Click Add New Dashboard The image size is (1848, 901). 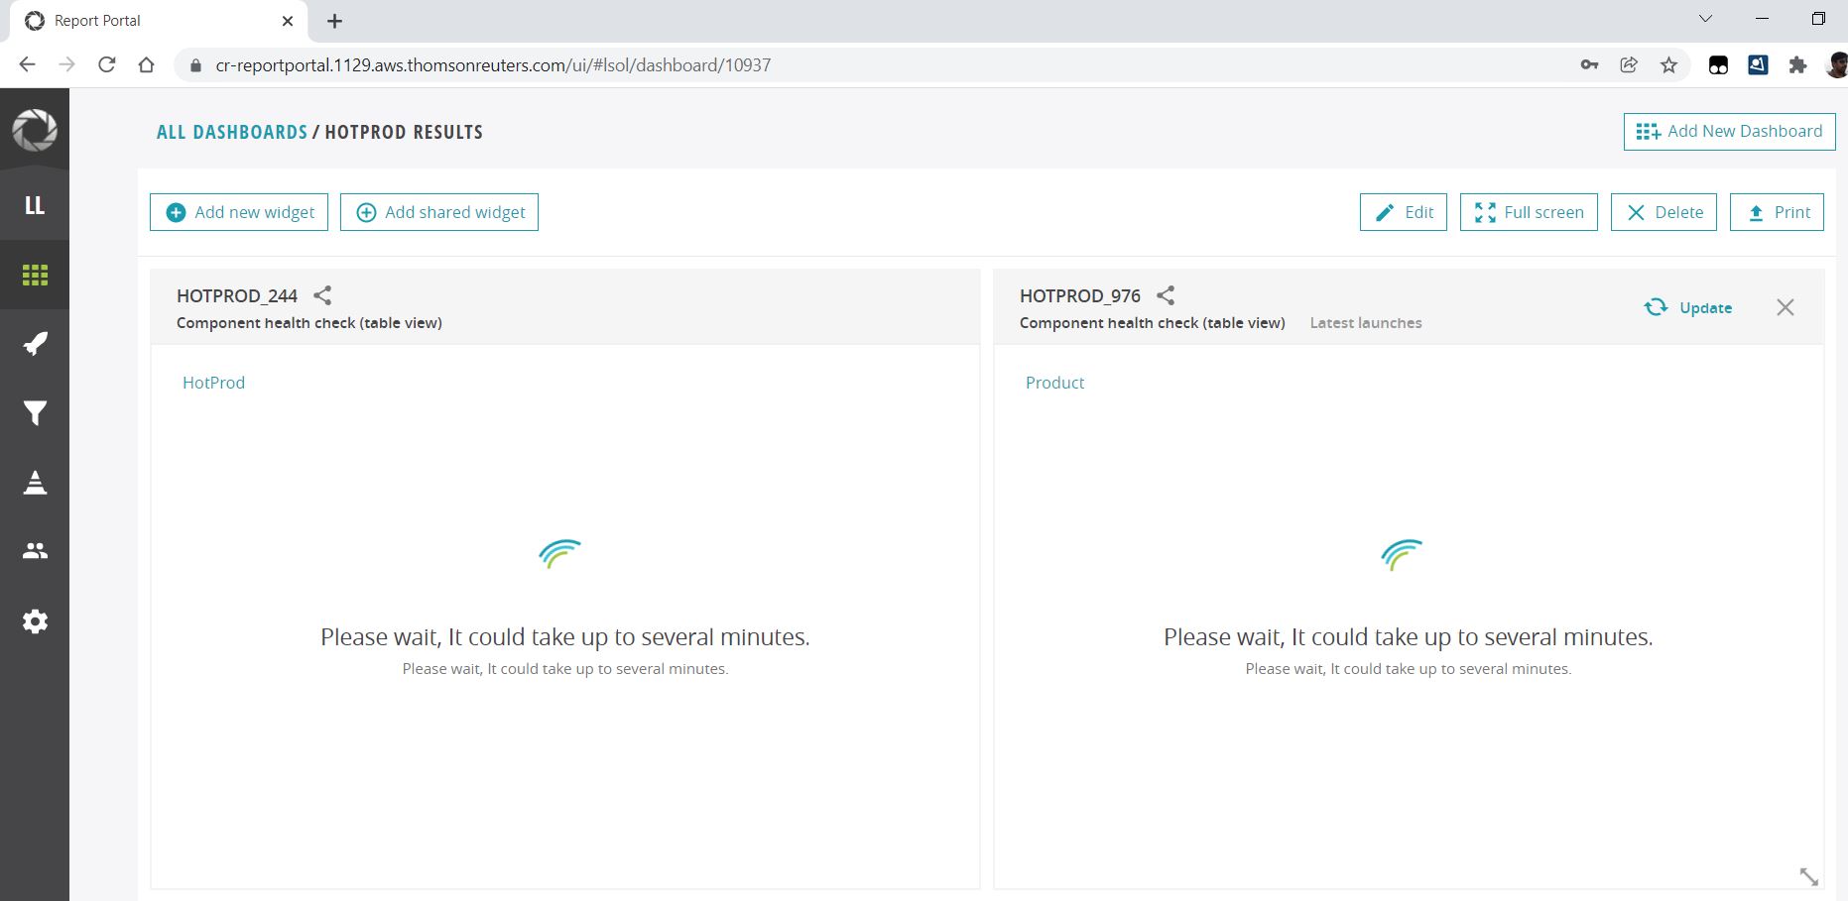[x=1728, y=130]
